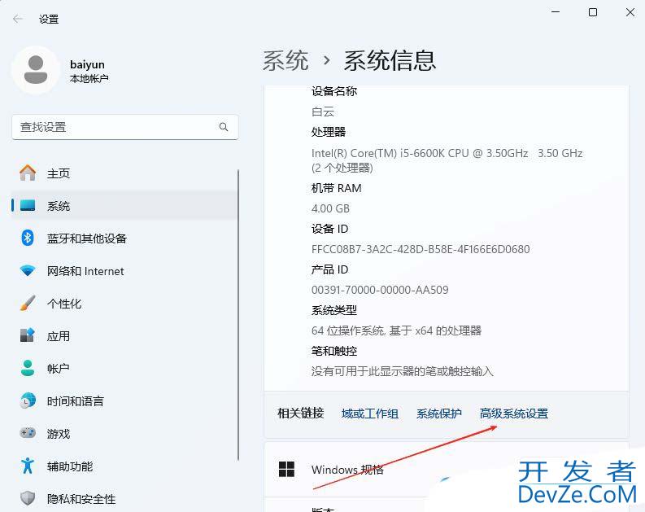Viewport: 645px width, 512px height.
Task: Minimize the Settings window
Action: point(556,12)
